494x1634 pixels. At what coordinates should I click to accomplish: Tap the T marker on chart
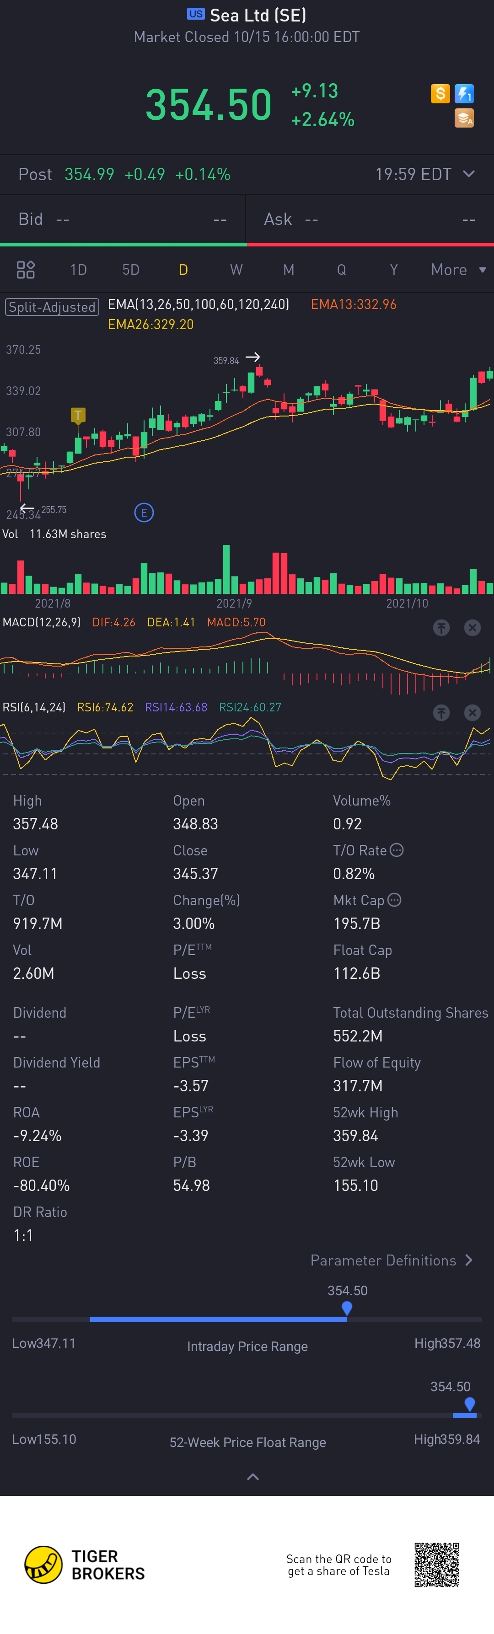[x=77, y=416]
